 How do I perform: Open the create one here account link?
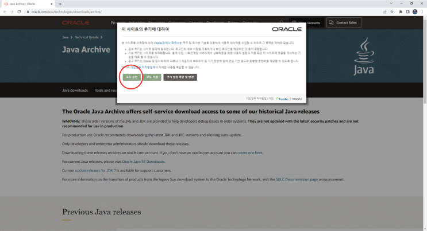click(x=250, y=152)
